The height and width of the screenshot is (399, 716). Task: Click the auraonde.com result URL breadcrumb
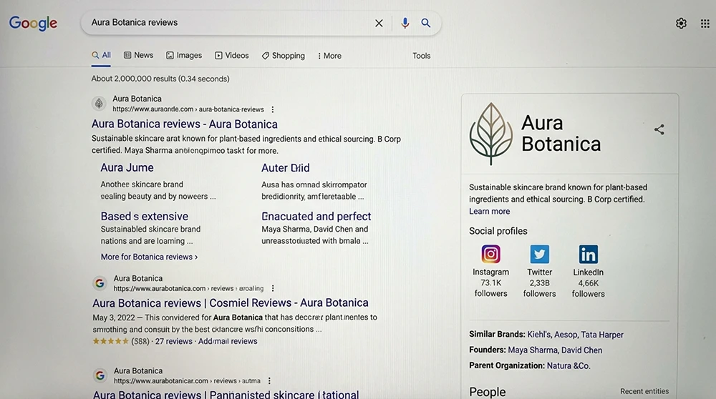click(x=188, y=109)
